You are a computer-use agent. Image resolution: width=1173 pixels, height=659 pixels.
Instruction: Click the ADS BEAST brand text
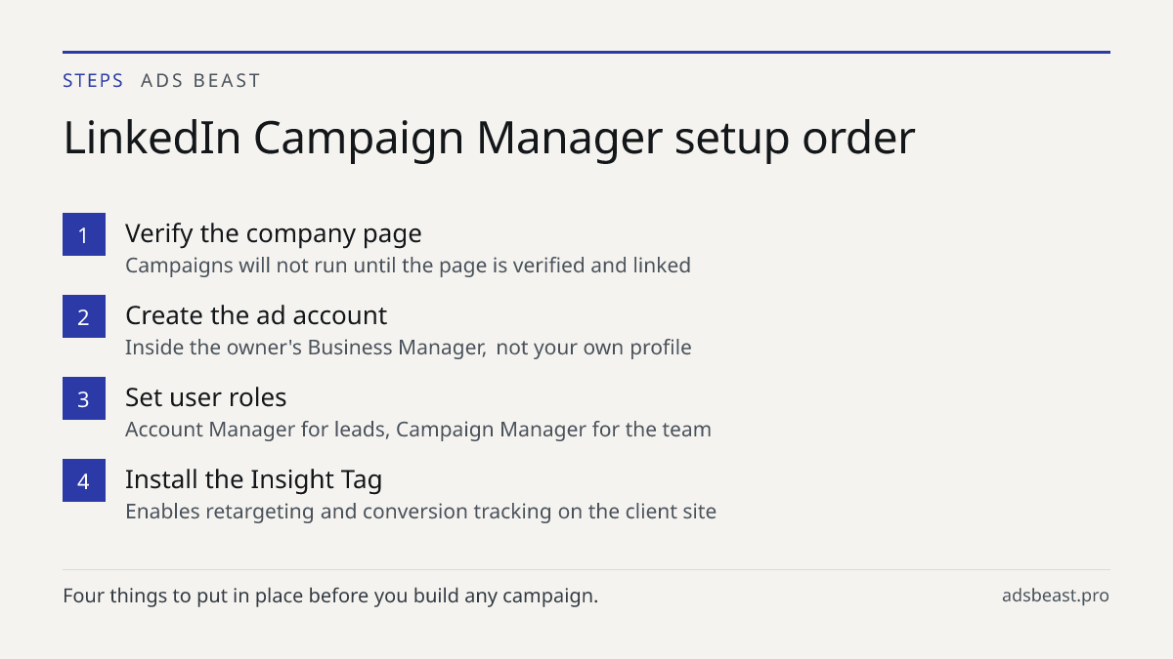click(200, 81)
